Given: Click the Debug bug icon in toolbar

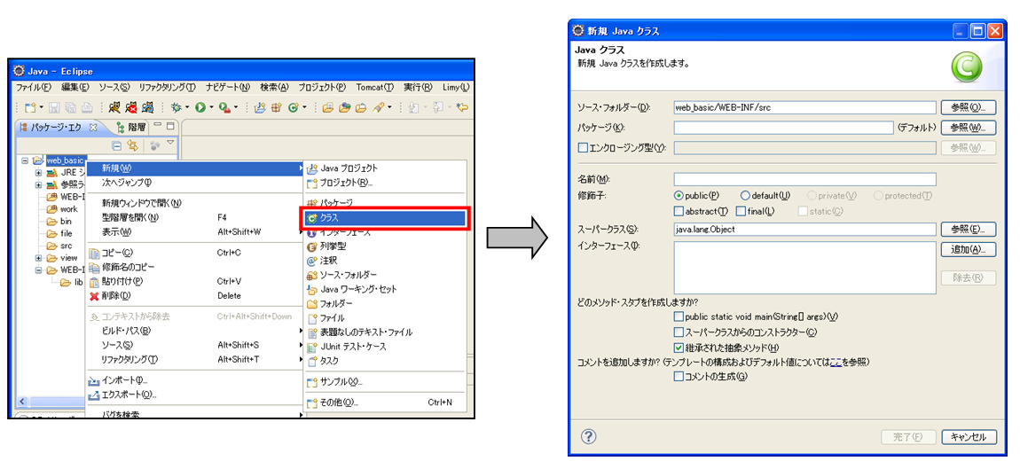Looking at the screenshot, I should pyautogui.click(x=176, y=107).
